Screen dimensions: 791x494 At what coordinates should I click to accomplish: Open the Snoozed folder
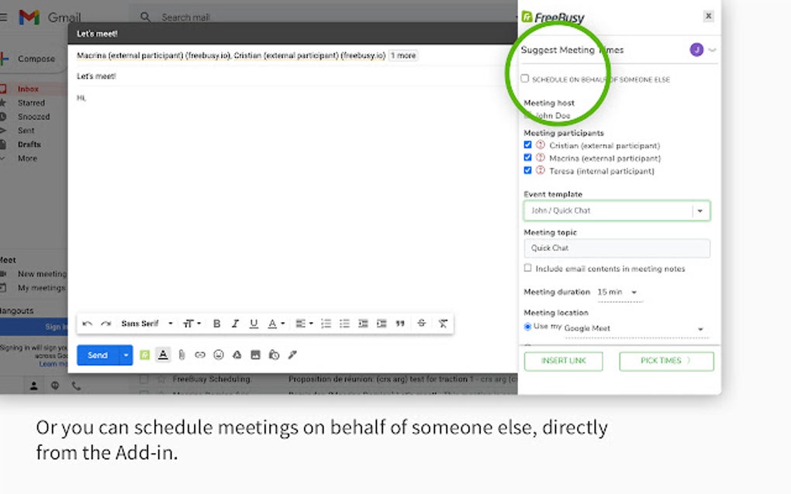click(x=34, y=117)
